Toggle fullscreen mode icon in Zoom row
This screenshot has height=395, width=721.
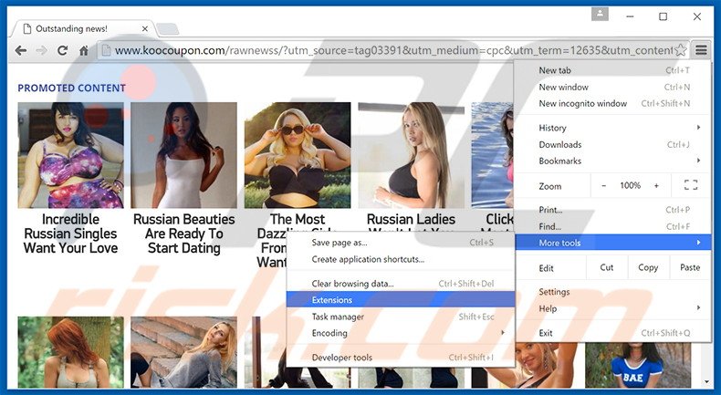click(690, 185)
